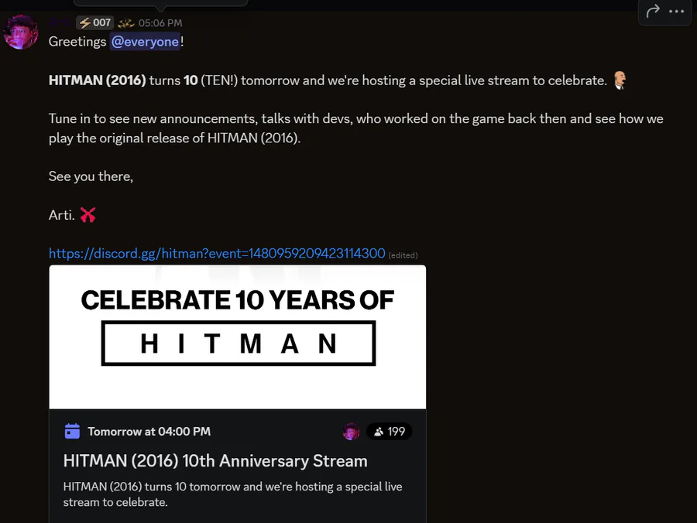Screen dimensions: 697x523
Task: Click the 199 interested users count
Action: [x=389, y=432]
